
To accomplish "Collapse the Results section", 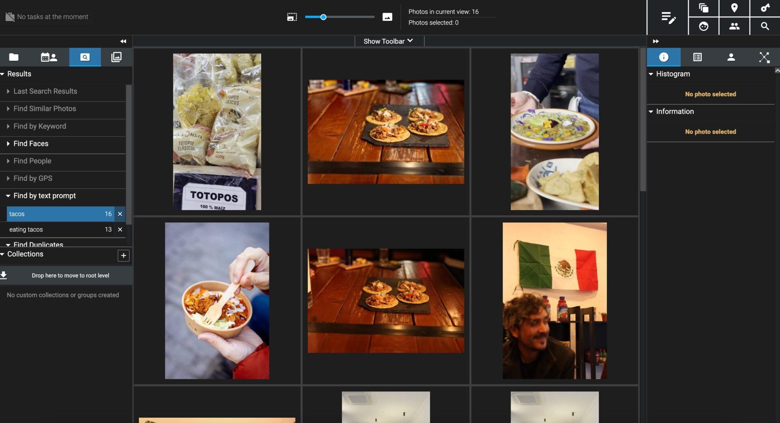I will [4, 74].
